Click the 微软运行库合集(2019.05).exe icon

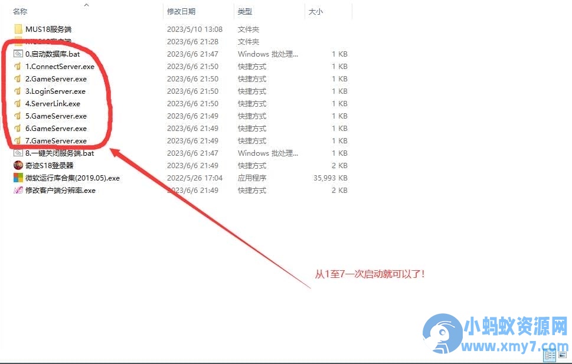click(x=18, y=178)
